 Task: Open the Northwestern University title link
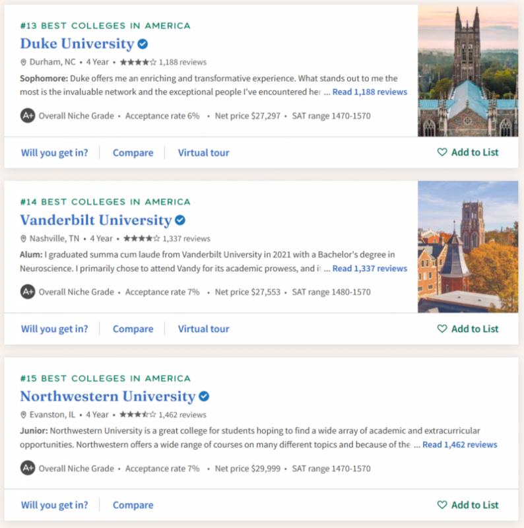tap(108, 397)
